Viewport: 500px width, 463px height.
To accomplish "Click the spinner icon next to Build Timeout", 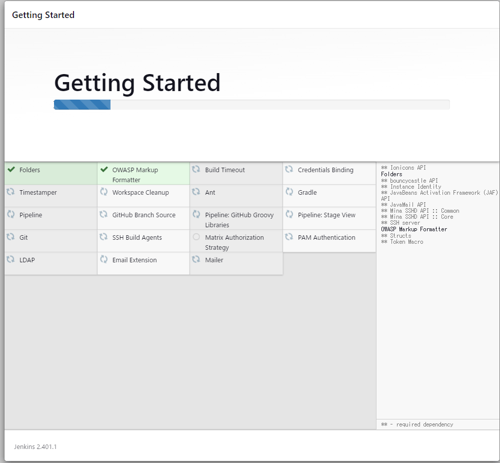I will point(196,169).
